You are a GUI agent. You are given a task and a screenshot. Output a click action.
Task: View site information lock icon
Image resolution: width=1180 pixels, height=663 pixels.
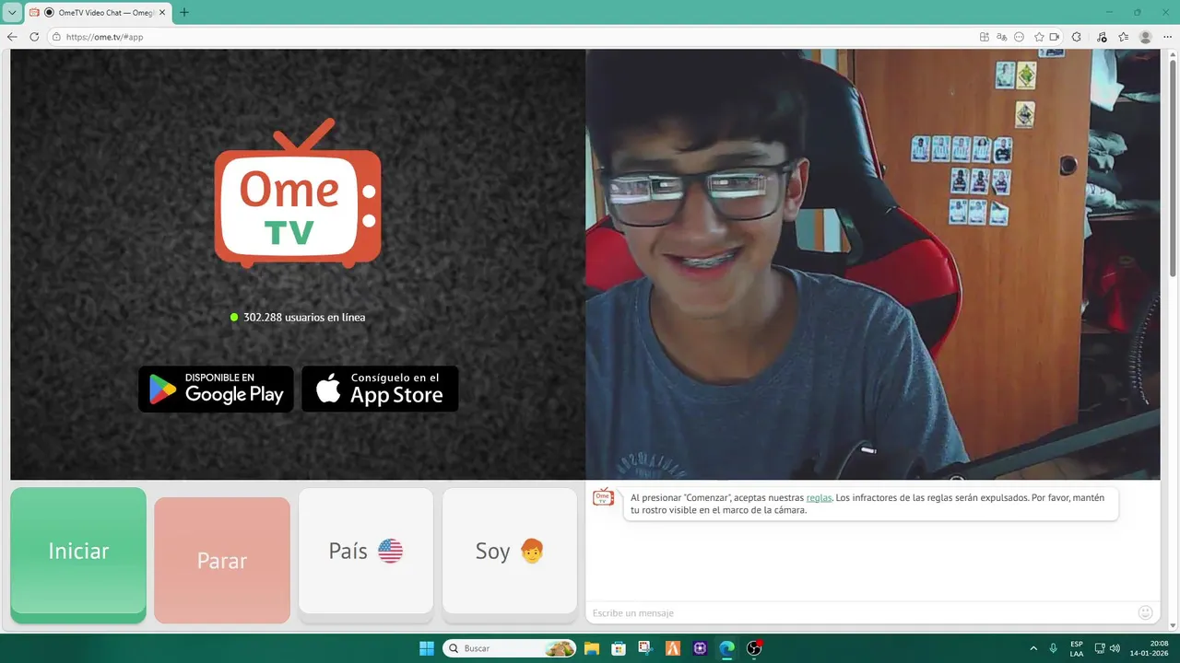coord(56,37)
